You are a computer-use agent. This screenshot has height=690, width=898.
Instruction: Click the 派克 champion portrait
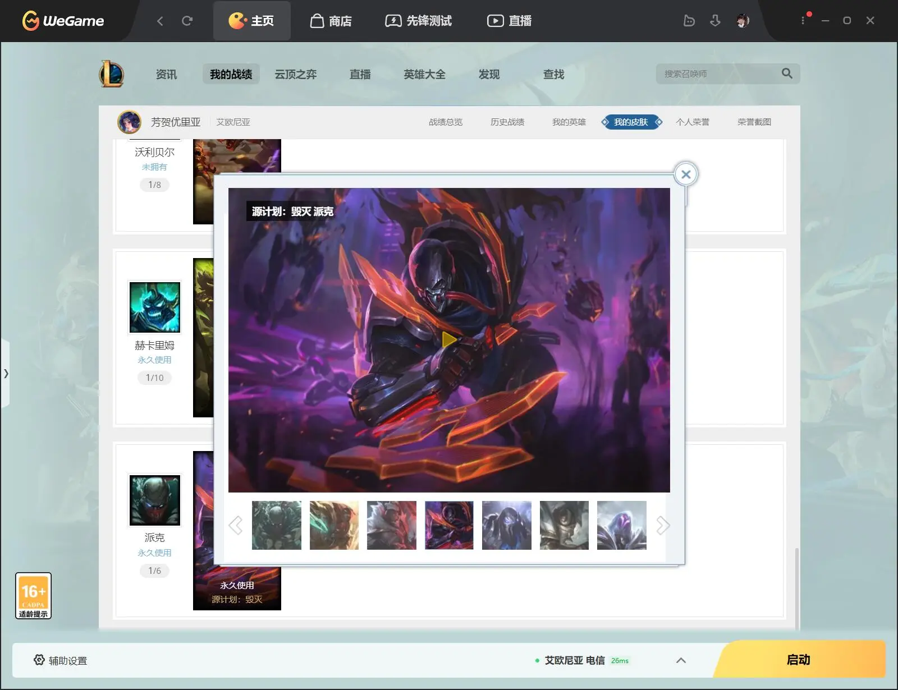point(155,500)
